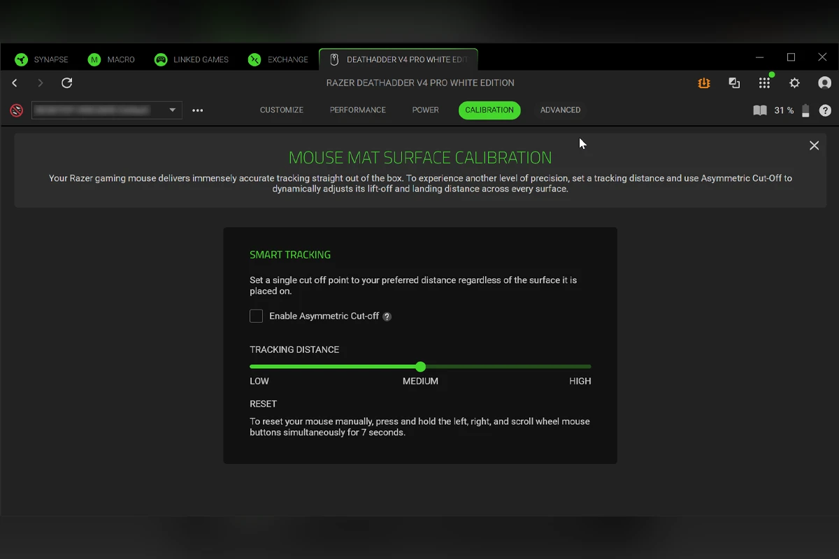Click the red disabled status icon beside profile

coord(17,110)
